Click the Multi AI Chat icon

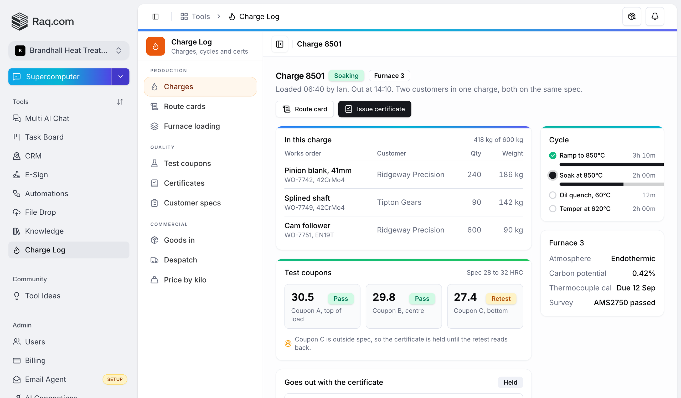point(17,118)
